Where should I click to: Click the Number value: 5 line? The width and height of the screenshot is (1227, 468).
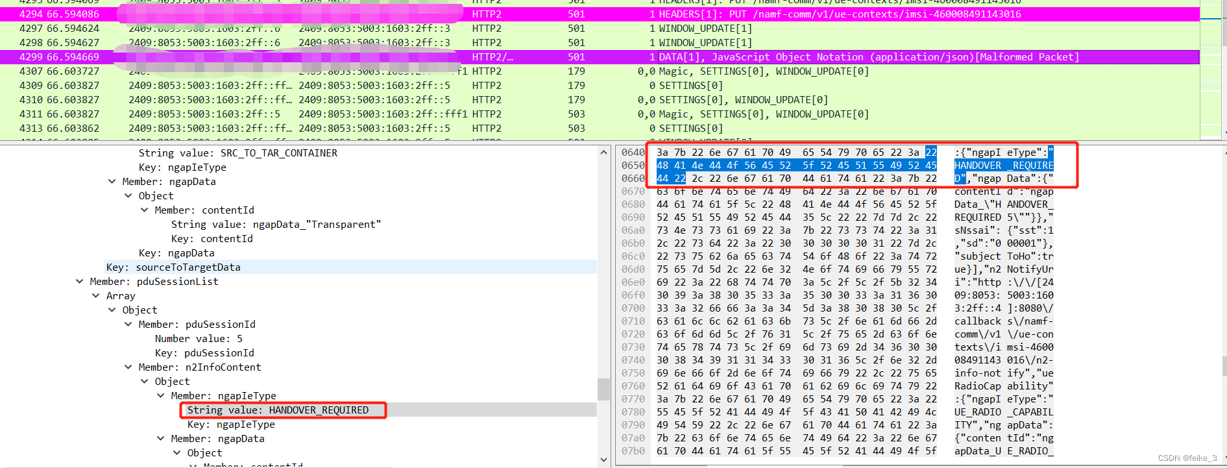coord(199,339)
